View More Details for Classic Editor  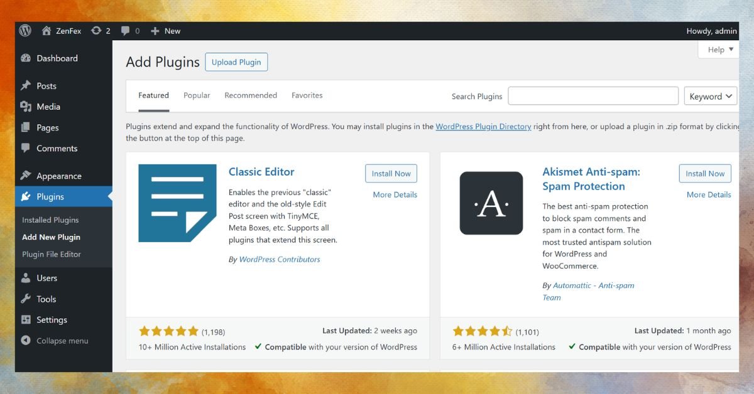coord(395,194)
